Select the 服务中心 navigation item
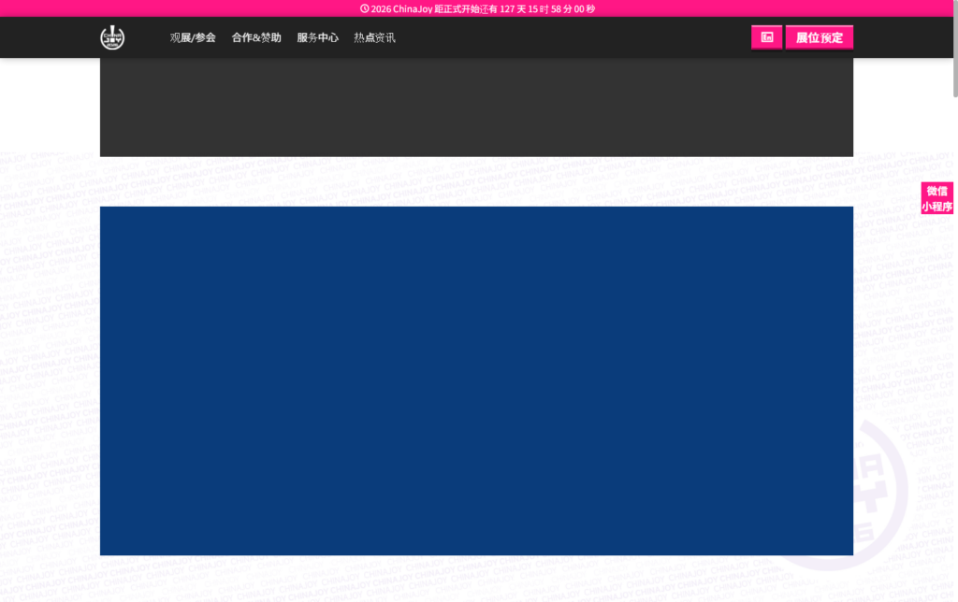 (317, 38)
